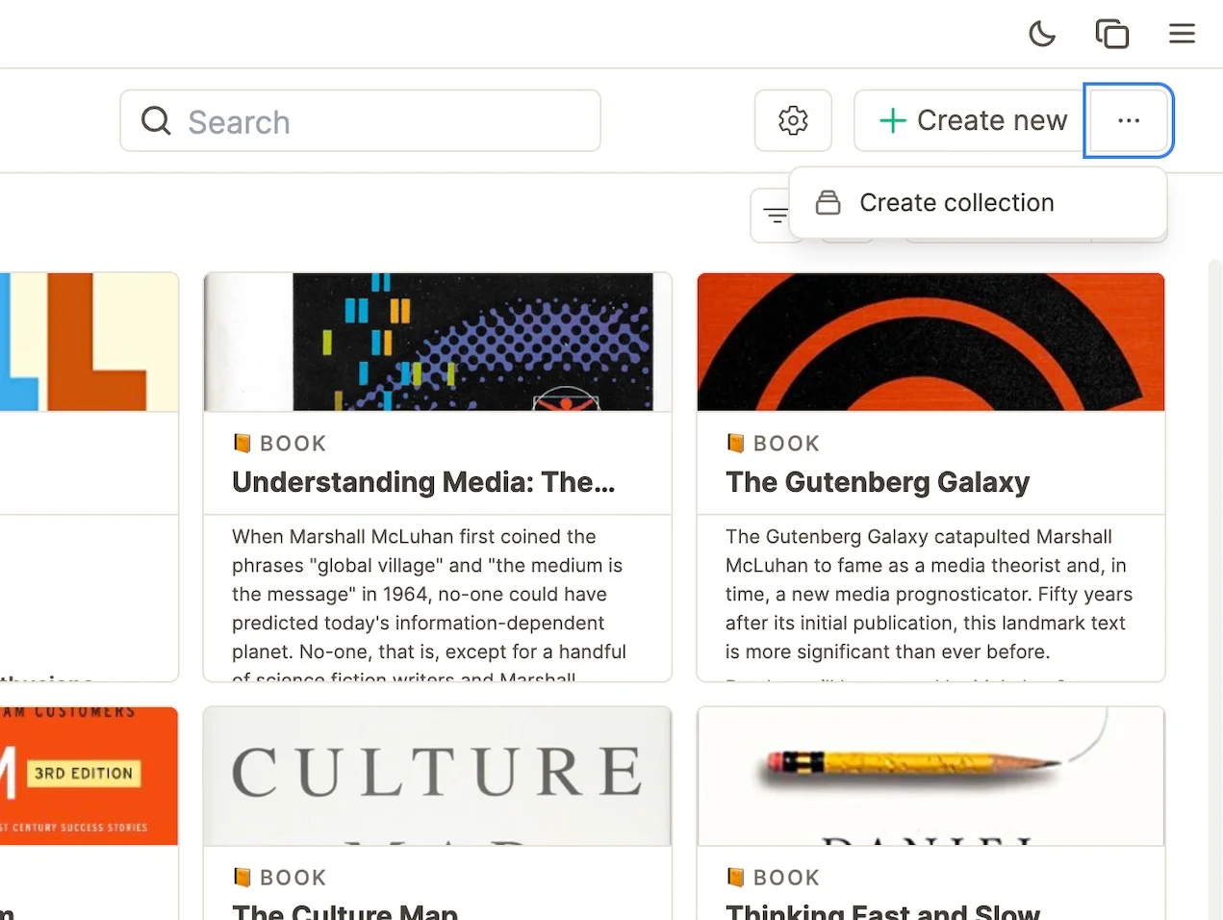
Task: Click the vertical scrollbar on the right
Action: [x=1214, y=577]
